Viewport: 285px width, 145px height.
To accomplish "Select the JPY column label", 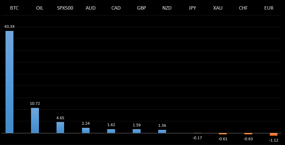I will 192,8.
